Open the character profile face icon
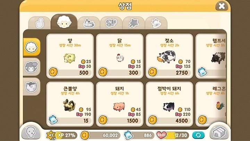Image resolution: width=250 pixels, height=141 pixels. pos(31,132)
